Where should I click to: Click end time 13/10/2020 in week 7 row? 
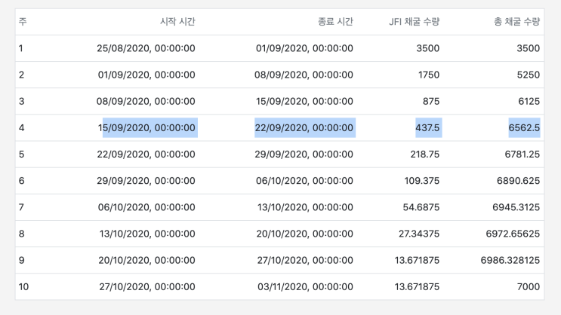(x=305, y=207)
